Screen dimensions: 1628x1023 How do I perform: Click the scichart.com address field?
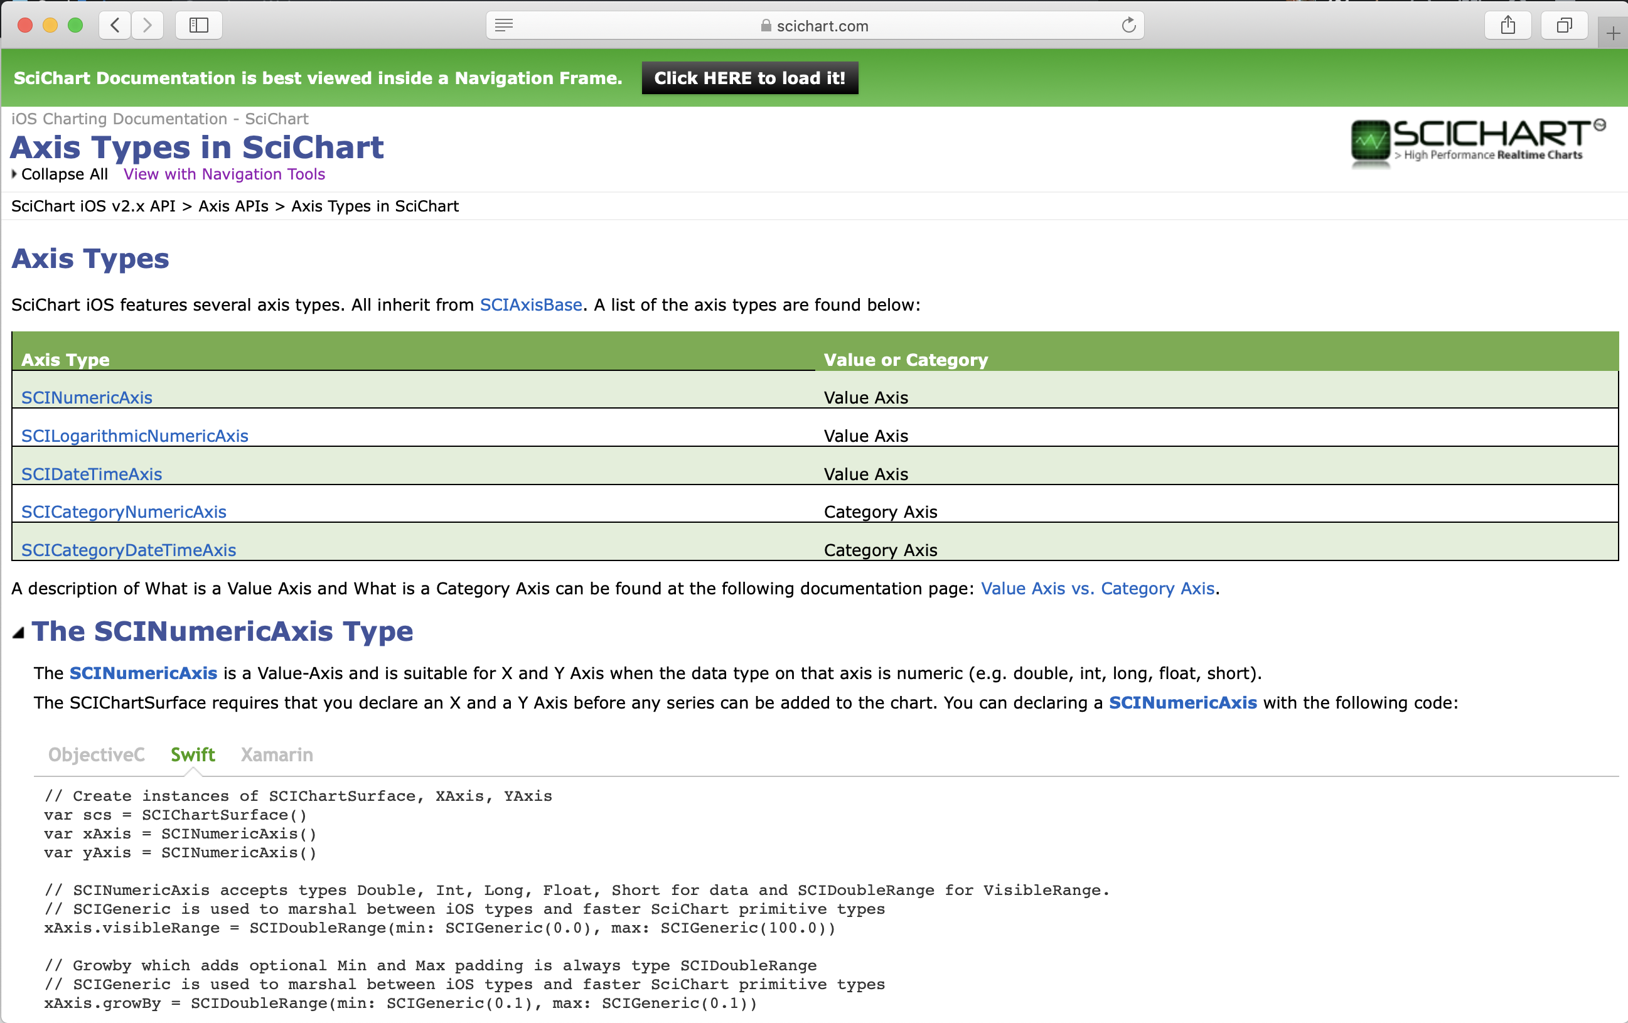tap(815, 26)
